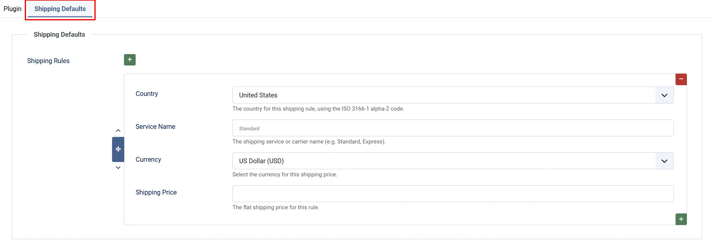
Task: Focus the Service Name input field
Action: [x=453, y=128]
